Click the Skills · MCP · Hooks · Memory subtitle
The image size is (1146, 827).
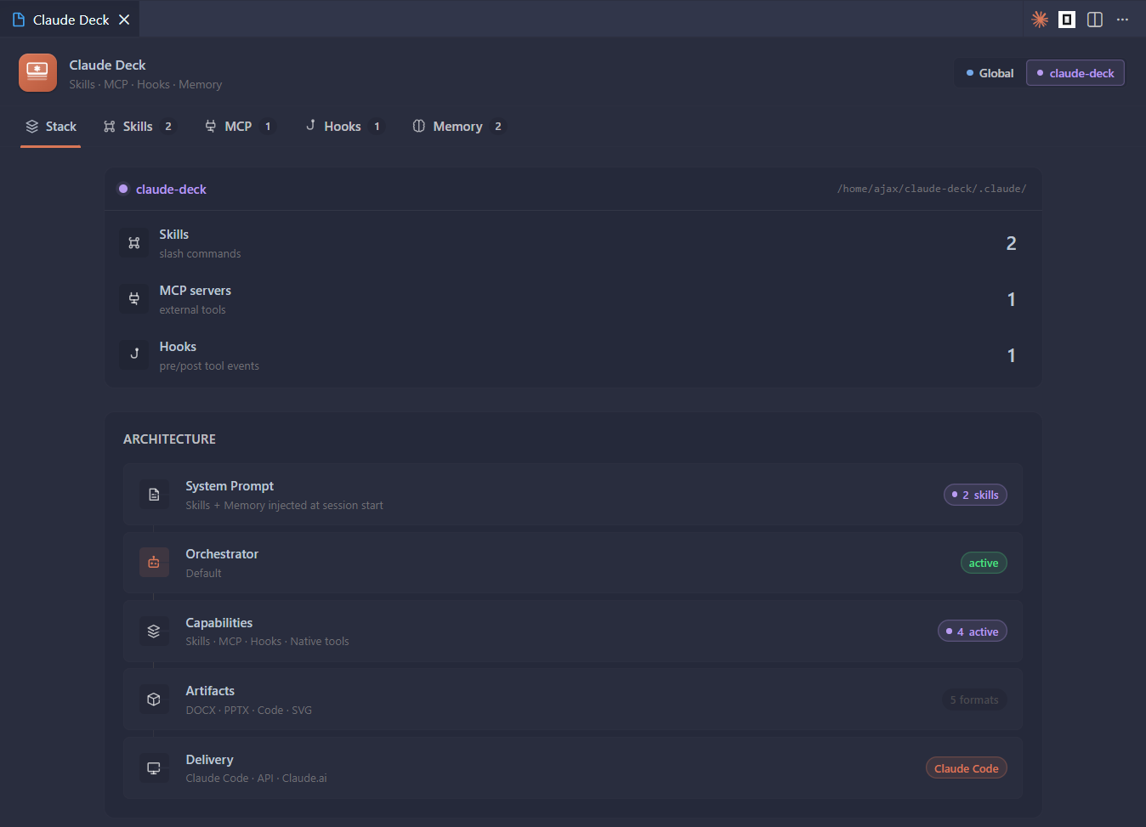point(145,85)
